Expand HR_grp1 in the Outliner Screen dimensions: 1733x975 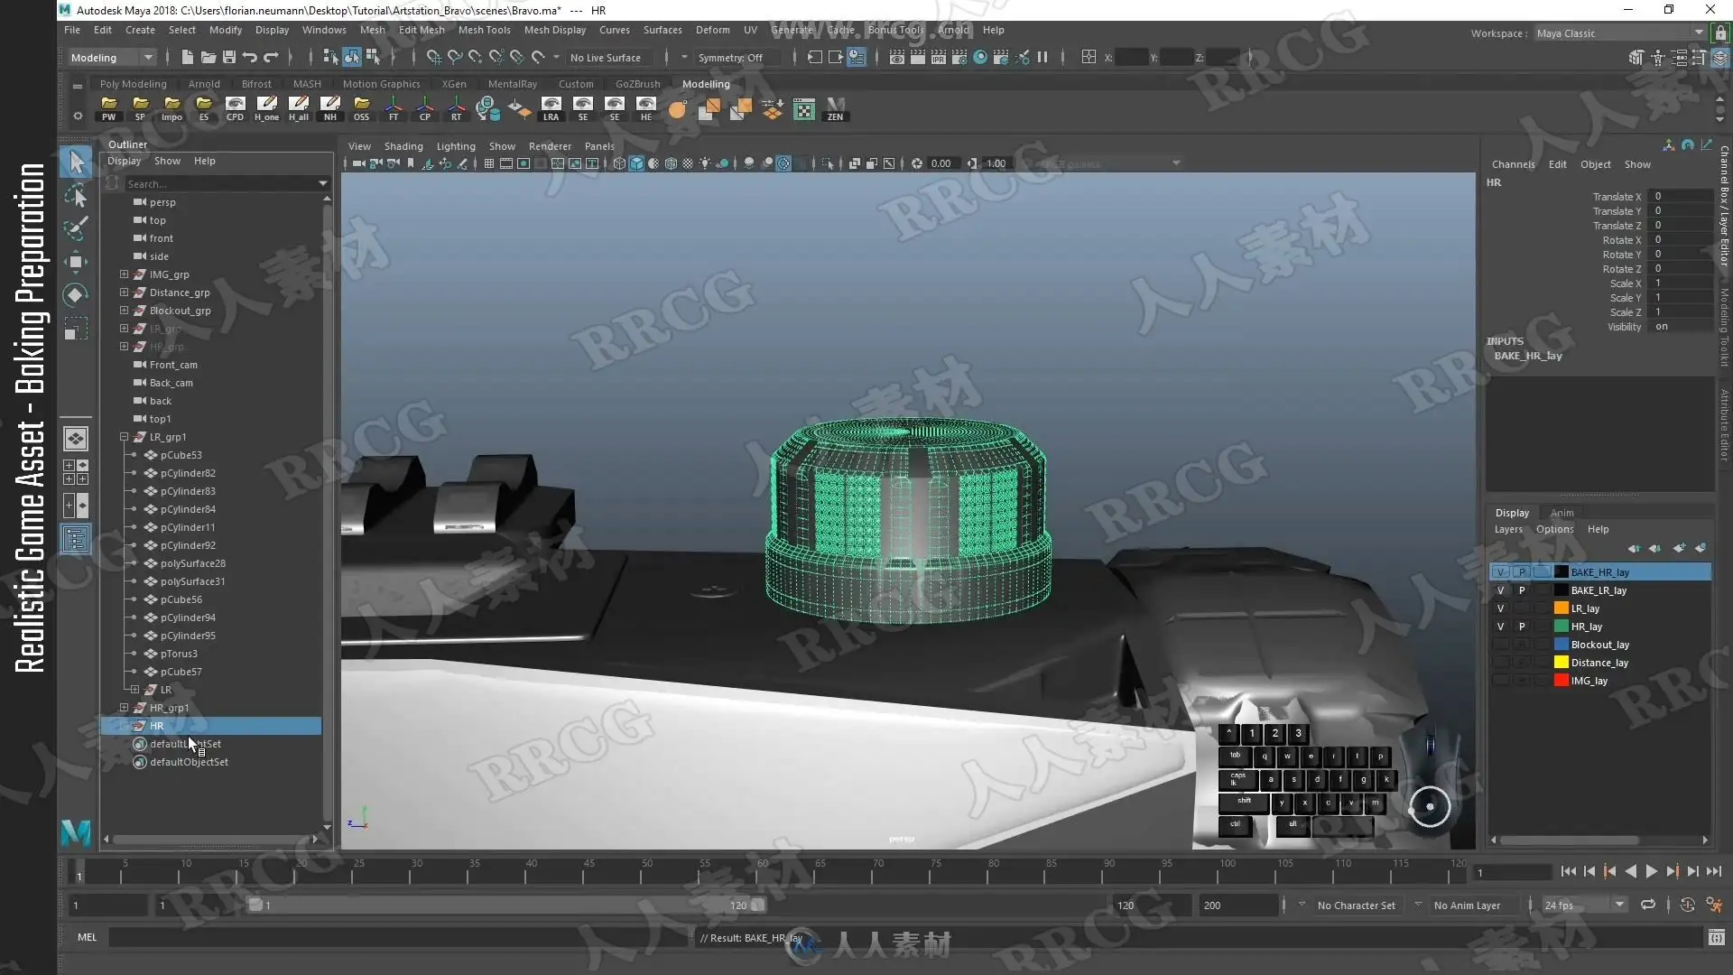124,708
